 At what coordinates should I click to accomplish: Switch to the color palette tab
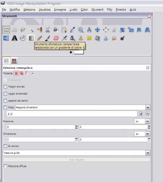tap(14, 61)
